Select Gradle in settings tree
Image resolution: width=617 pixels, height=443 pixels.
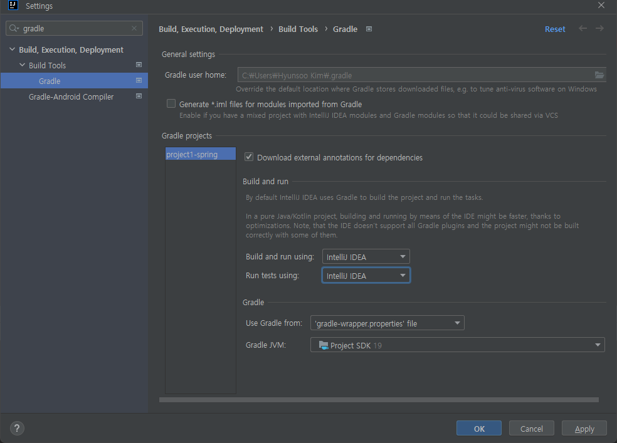75,81
